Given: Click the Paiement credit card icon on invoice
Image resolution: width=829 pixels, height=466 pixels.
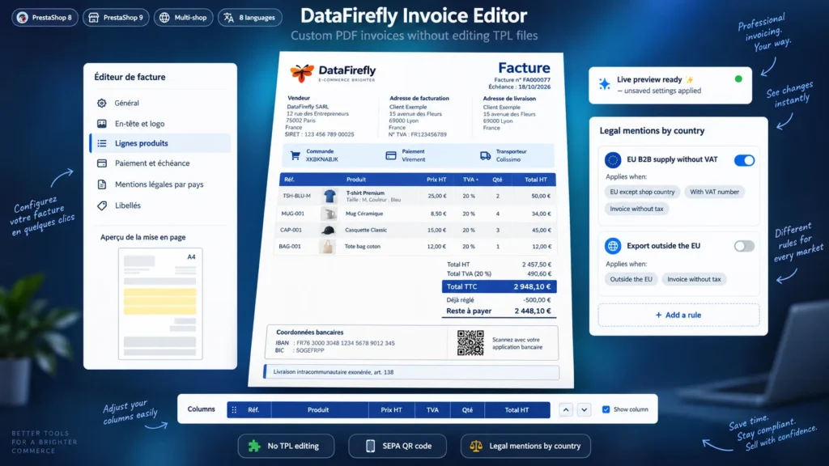Looking at the screenshot, I should [x=391, y=155].
